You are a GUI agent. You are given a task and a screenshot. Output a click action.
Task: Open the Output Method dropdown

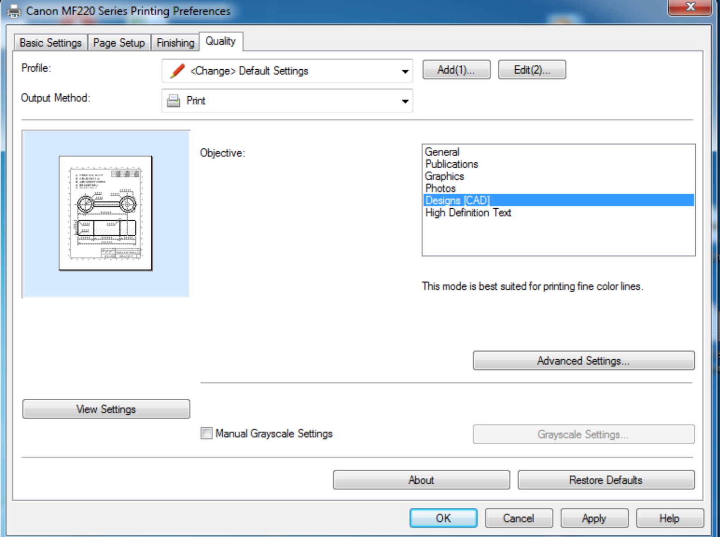[x=287, y=101]
